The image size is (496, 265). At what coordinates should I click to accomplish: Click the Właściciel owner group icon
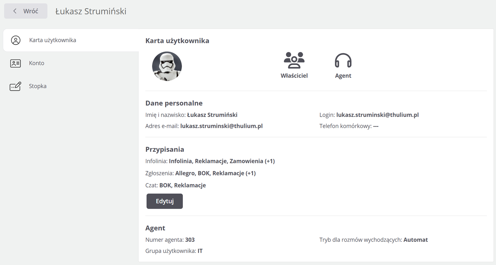tap(294, 60)
